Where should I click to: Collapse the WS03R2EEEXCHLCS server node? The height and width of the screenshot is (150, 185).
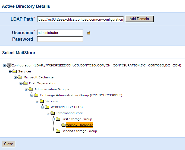(x=43, y=107)
